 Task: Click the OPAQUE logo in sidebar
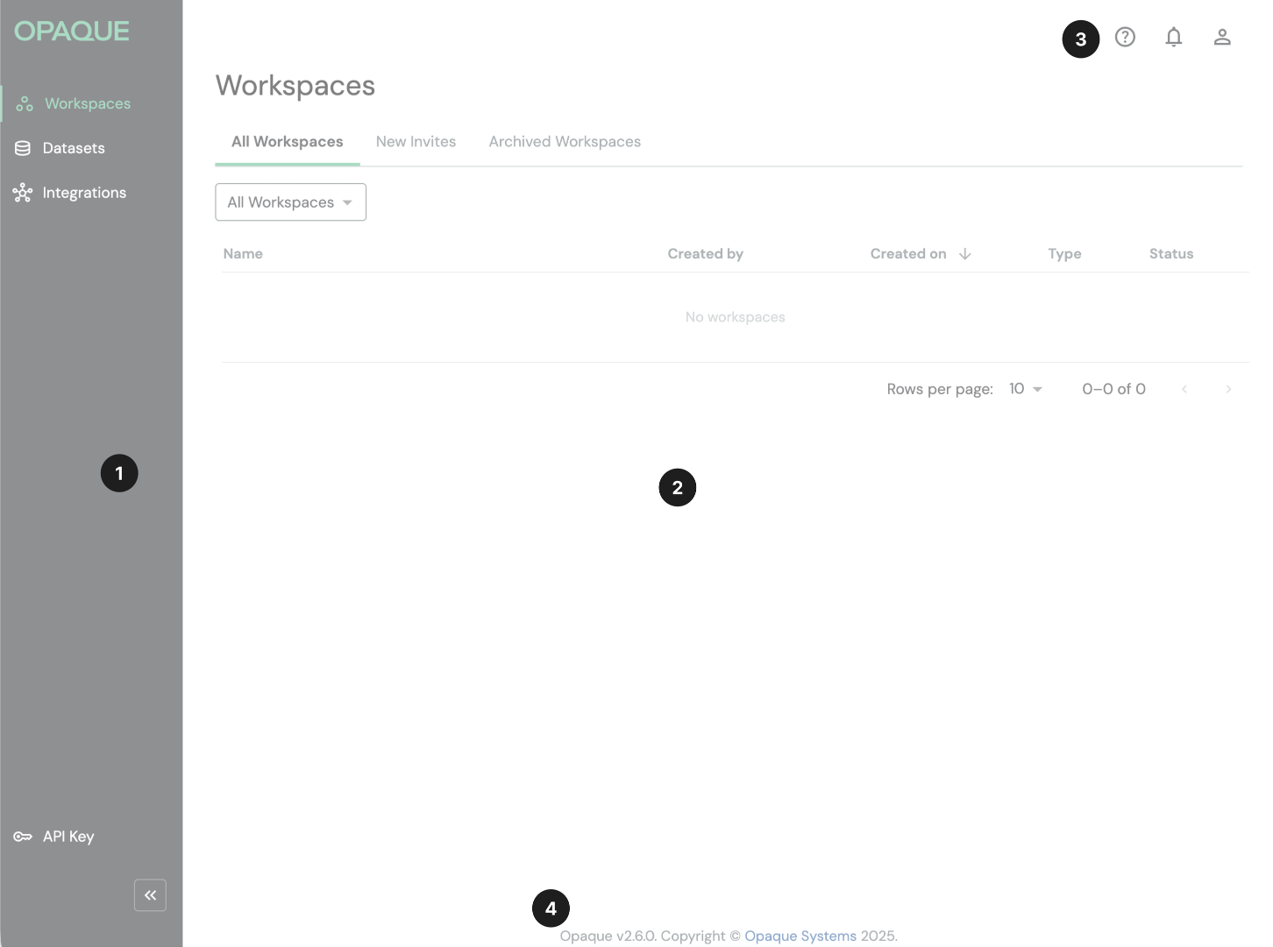72,32
